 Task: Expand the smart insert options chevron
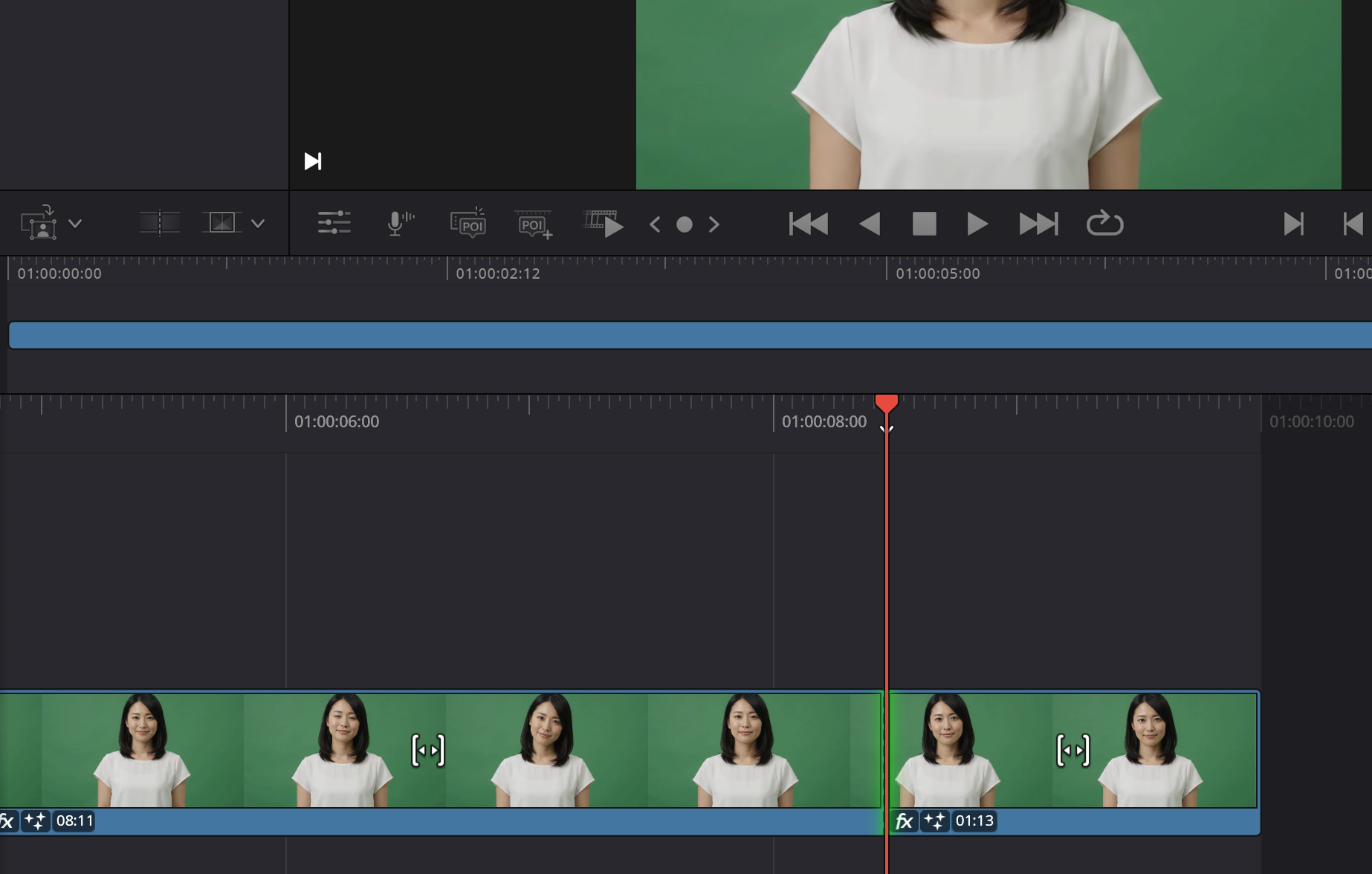pyautogui.click(x=75, y=223)
